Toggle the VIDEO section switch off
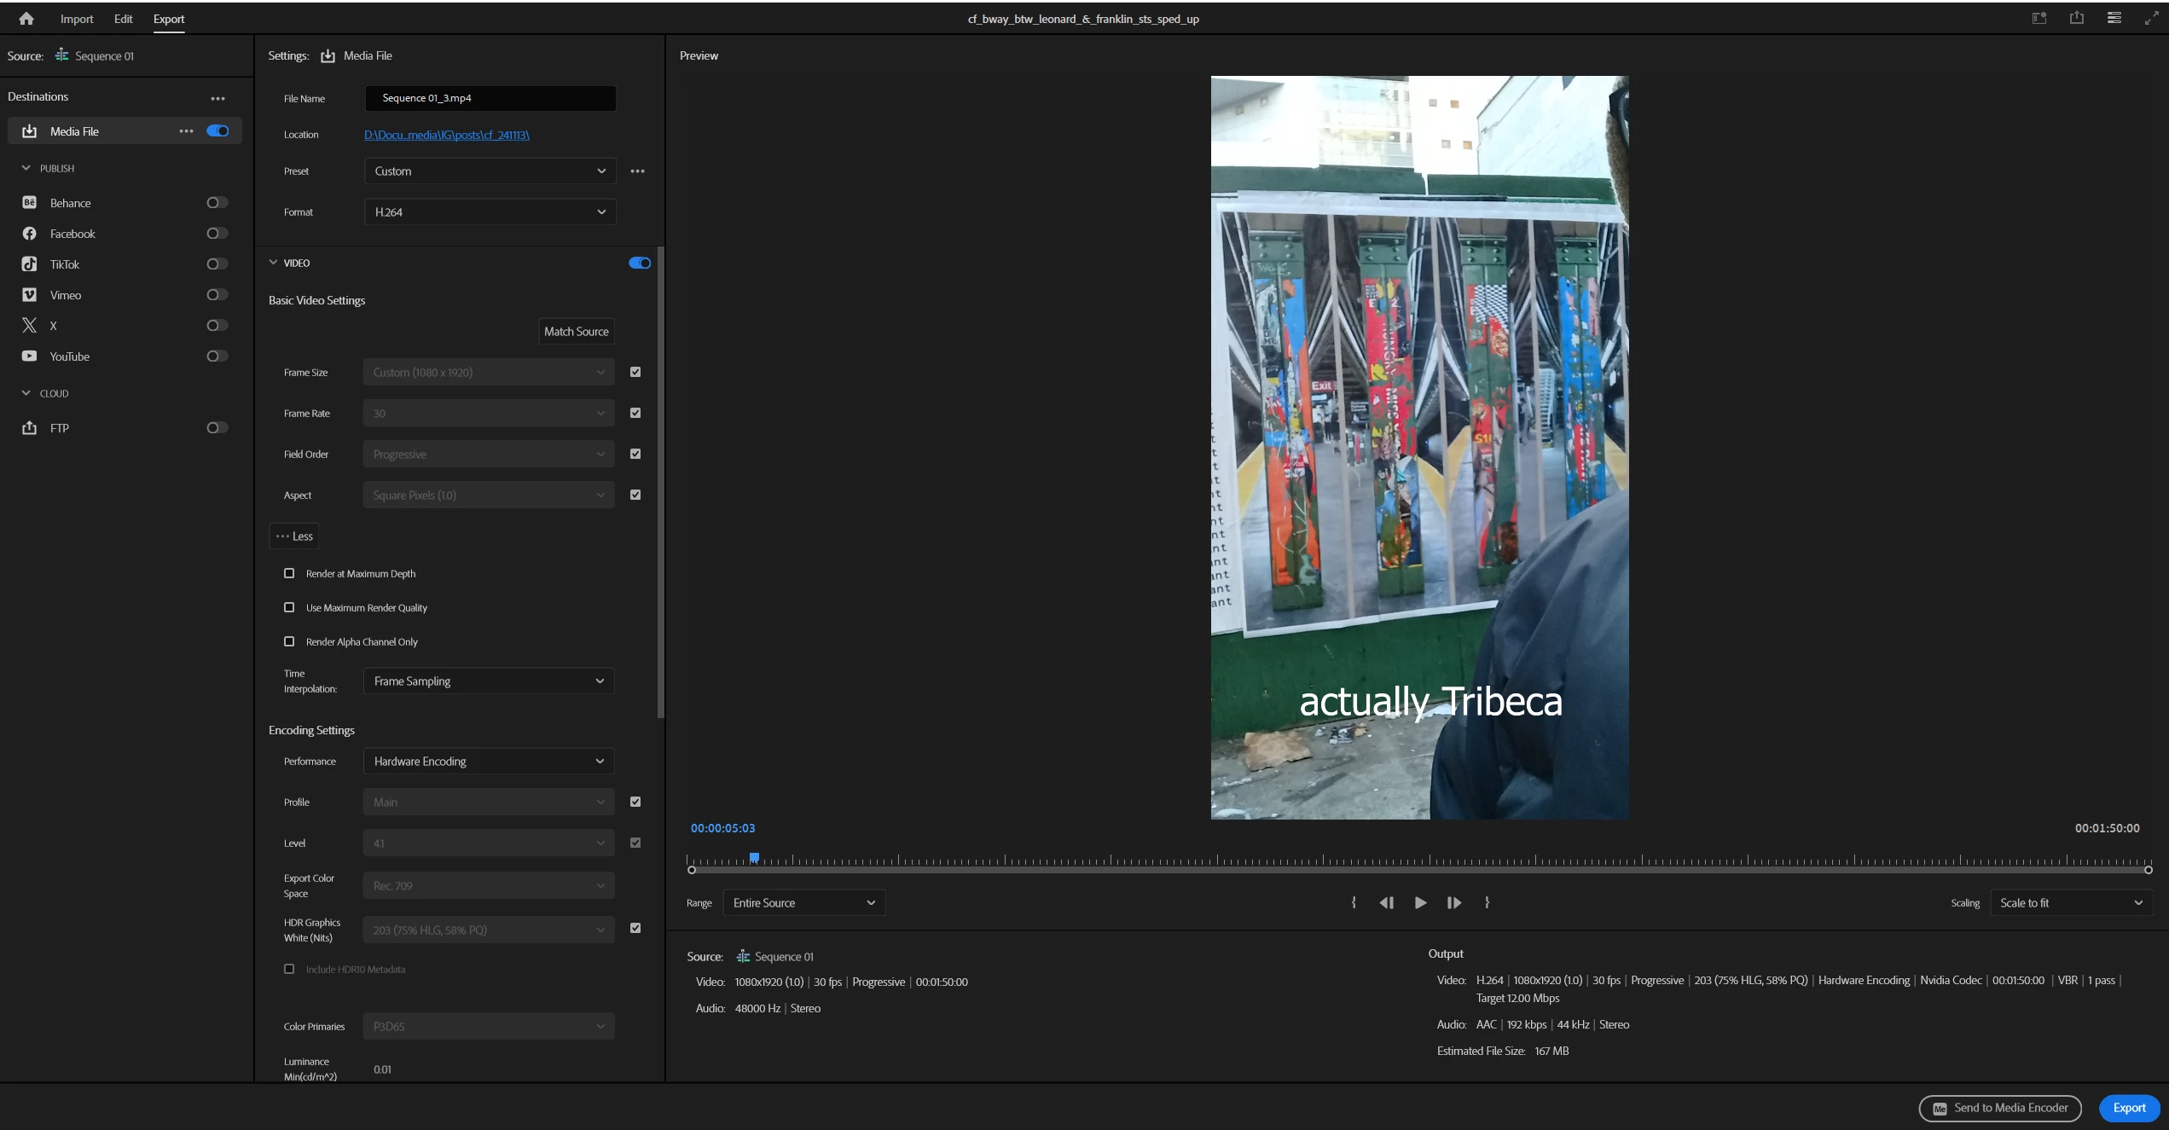The image size is (2169, 1130). pos(640,263)
